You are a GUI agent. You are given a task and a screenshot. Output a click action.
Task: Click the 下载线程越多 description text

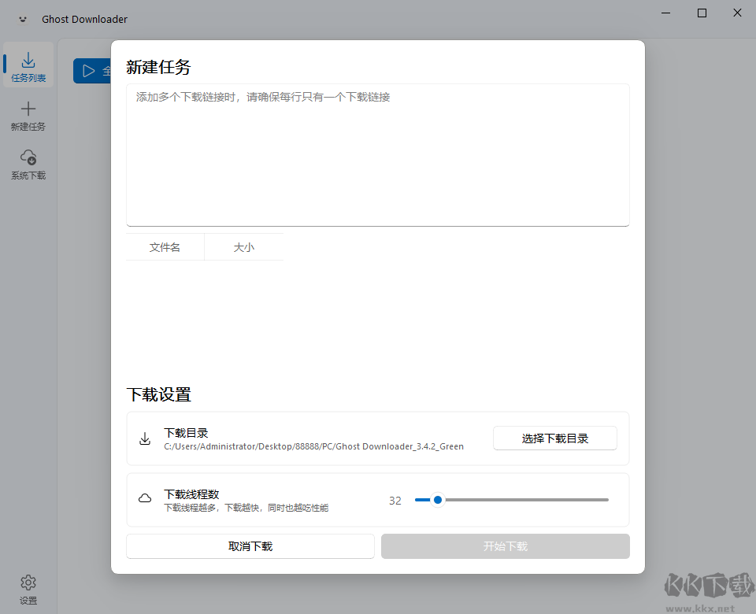[246, 508]
